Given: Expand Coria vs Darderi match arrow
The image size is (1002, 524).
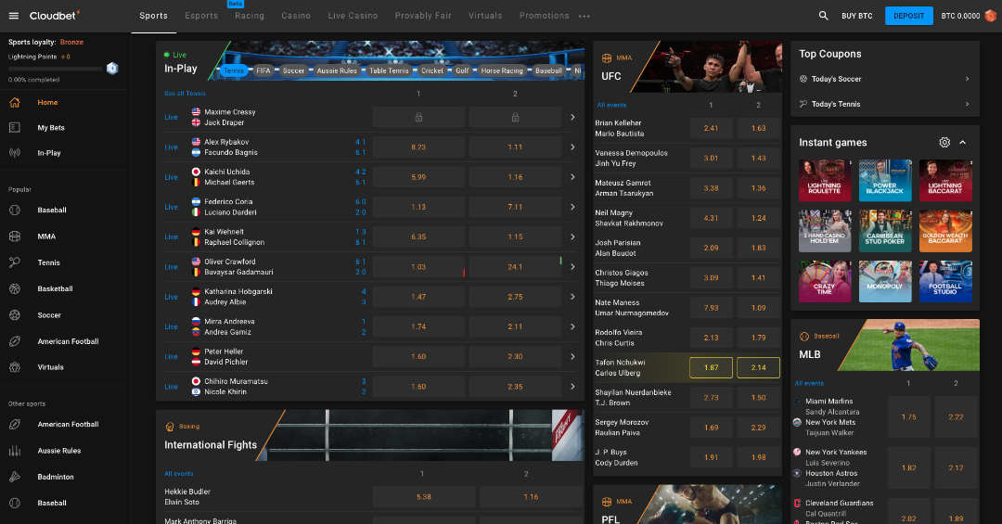Looking at the screenshot, I should click(572, 207).
